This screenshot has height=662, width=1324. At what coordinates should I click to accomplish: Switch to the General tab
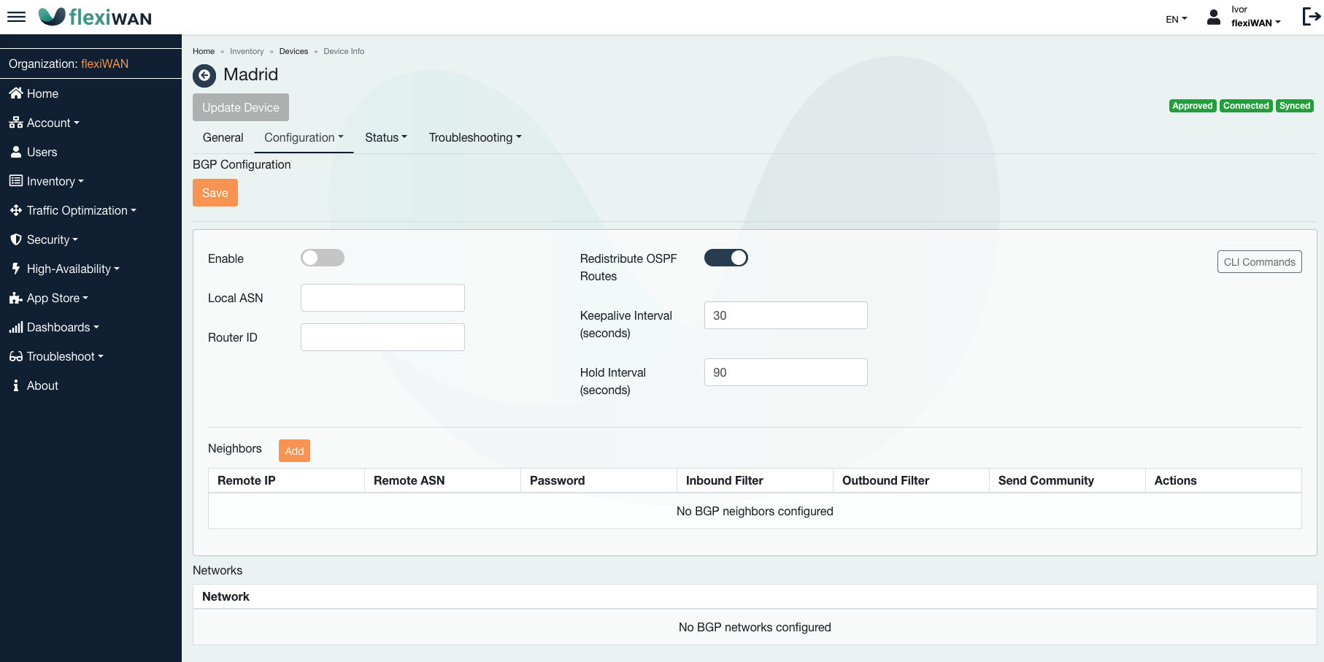tap(223, 137)
